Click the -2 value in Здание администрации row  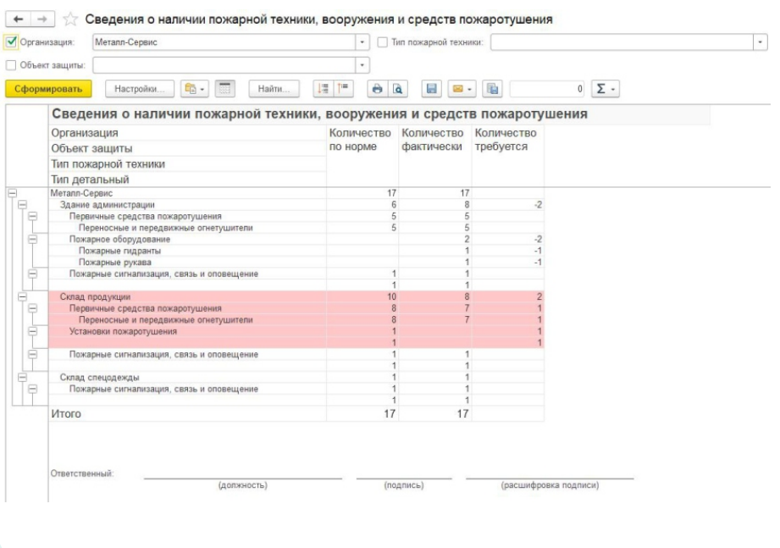pos(538,204)
